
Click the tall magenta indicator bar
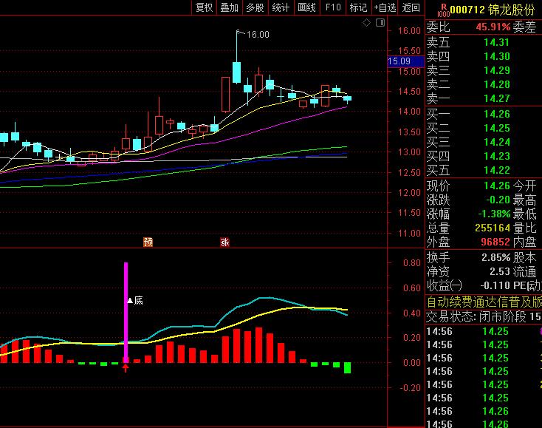point(126,310)
